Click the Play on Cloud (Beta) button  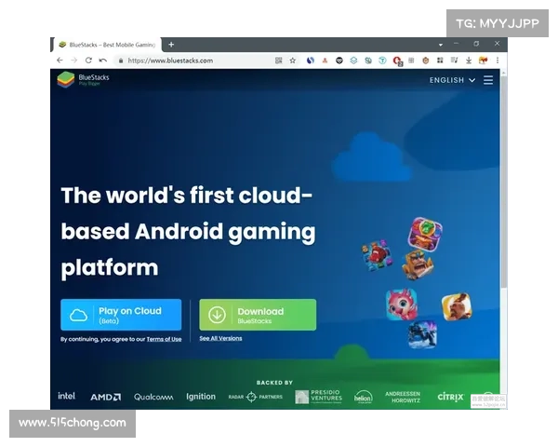pos(121,315)
